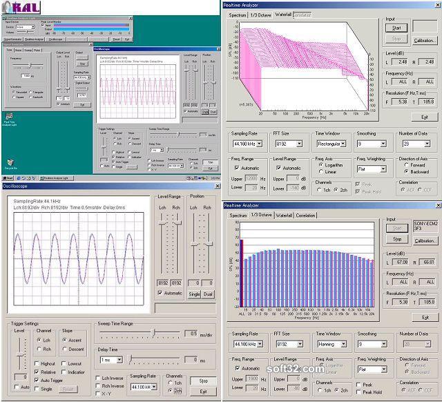The width and height of the screenshot is (442, 402).
Task: Click the Dual position button in Oscilloscope
Action: pyautogui.click(x=208, y=294)
